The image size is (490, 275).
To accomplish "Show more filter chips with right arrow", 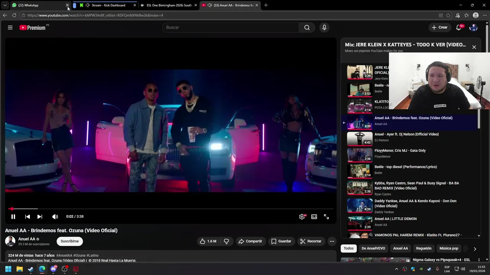I will click(x=475, y=249).
